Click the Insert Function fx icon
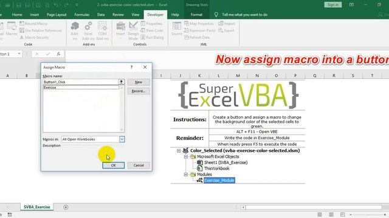The height and width of the screenshot is (218, 389). [58, 54]
